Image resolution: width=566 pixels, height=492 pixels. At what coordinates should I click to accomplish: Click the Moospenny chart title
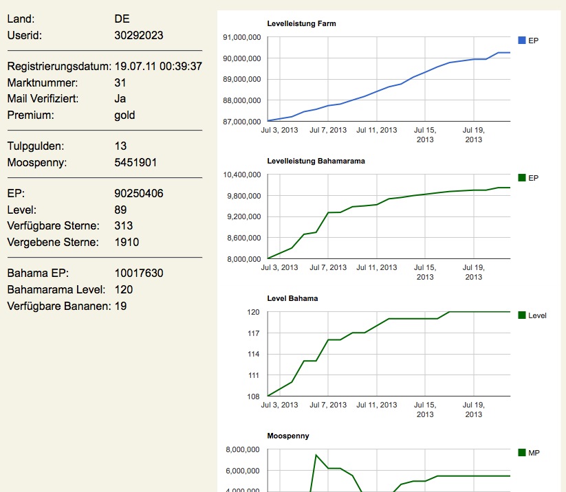288,436
